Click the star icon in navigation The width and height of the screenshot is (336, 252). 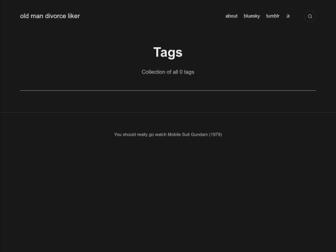coord(288,16)
